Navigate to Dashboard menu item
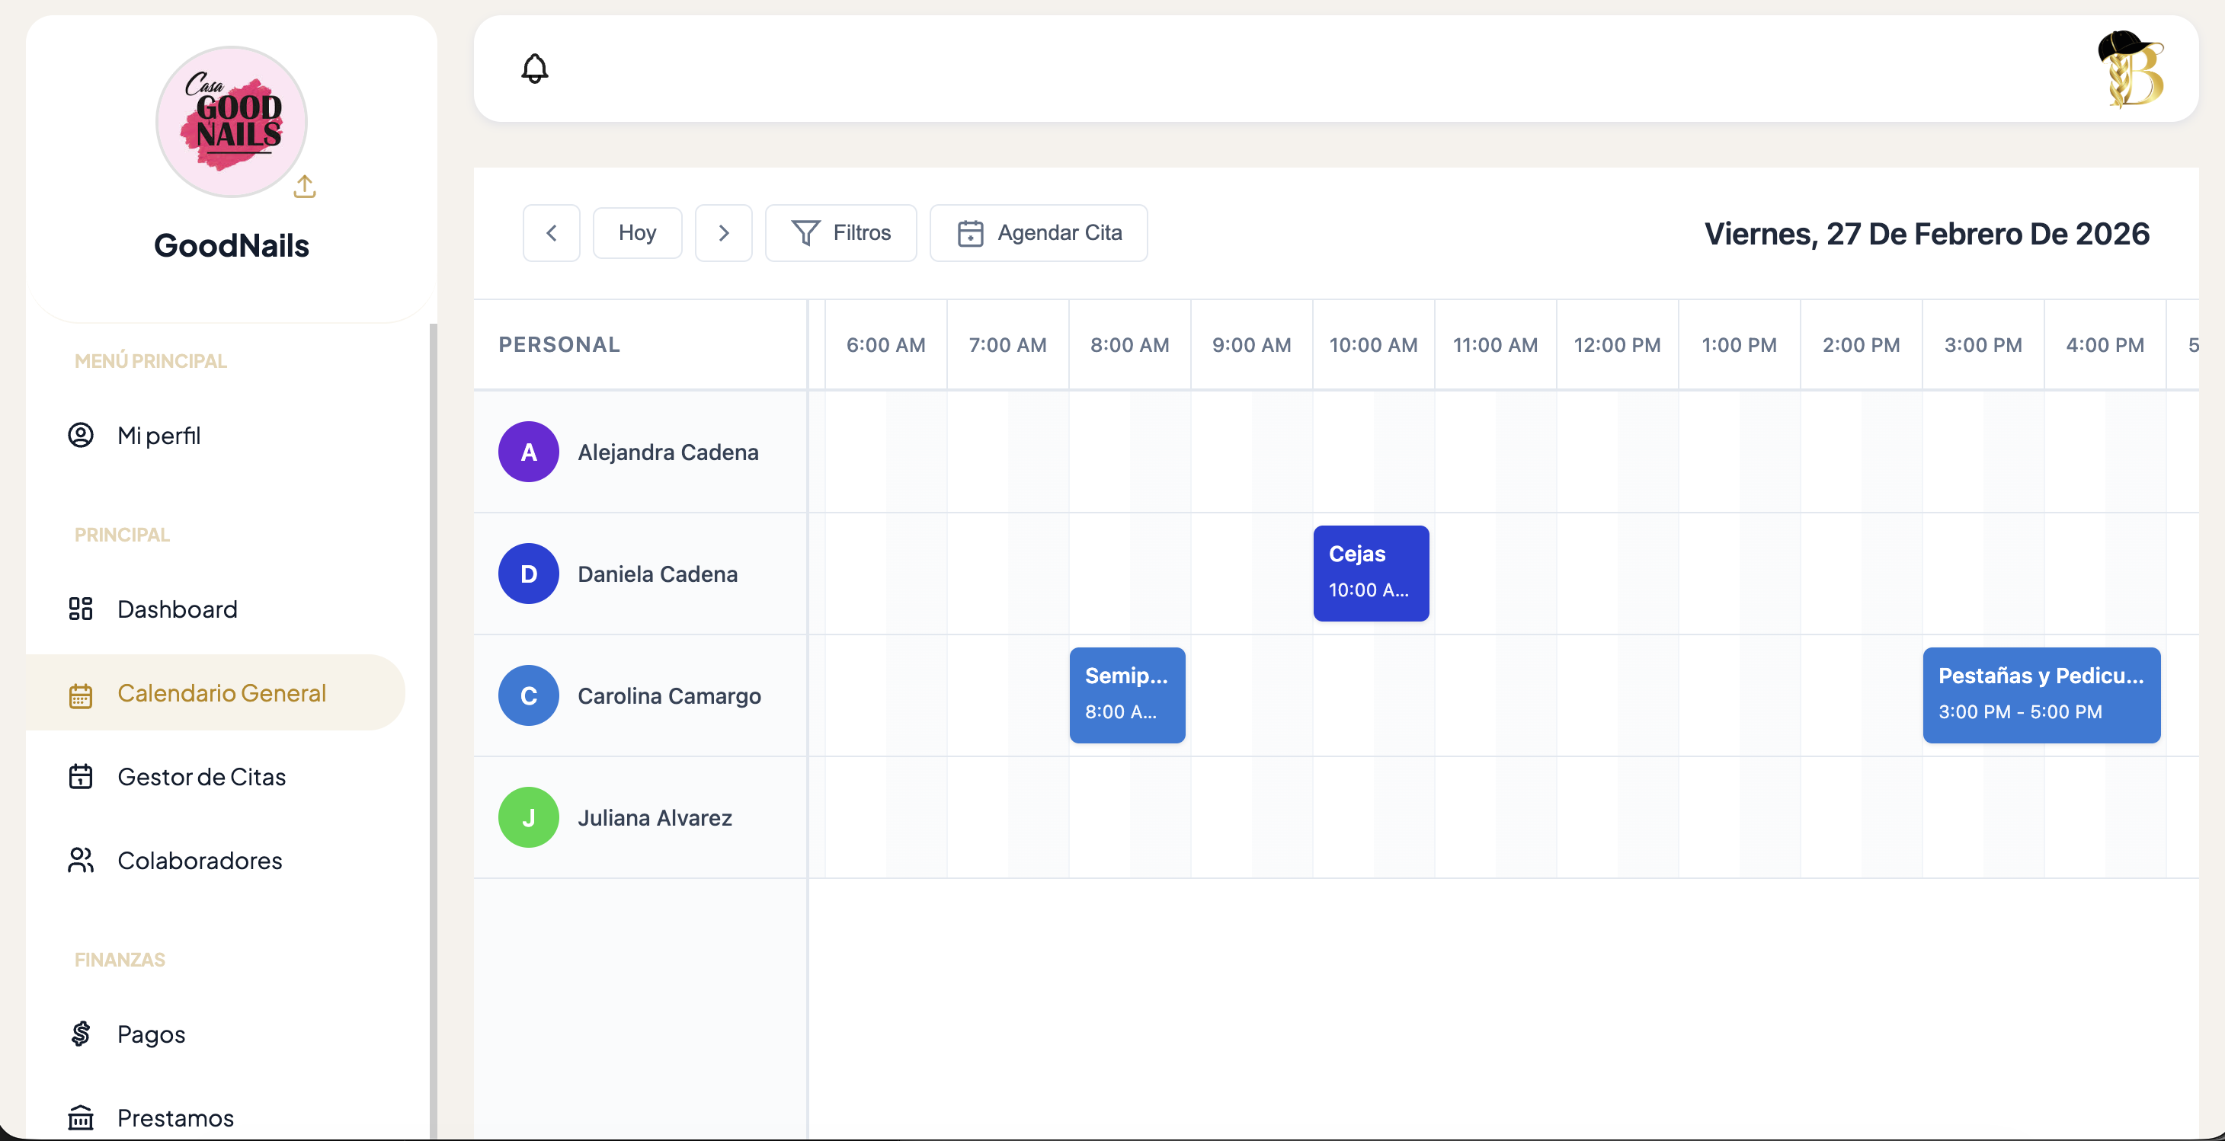 tap(177, 609)
